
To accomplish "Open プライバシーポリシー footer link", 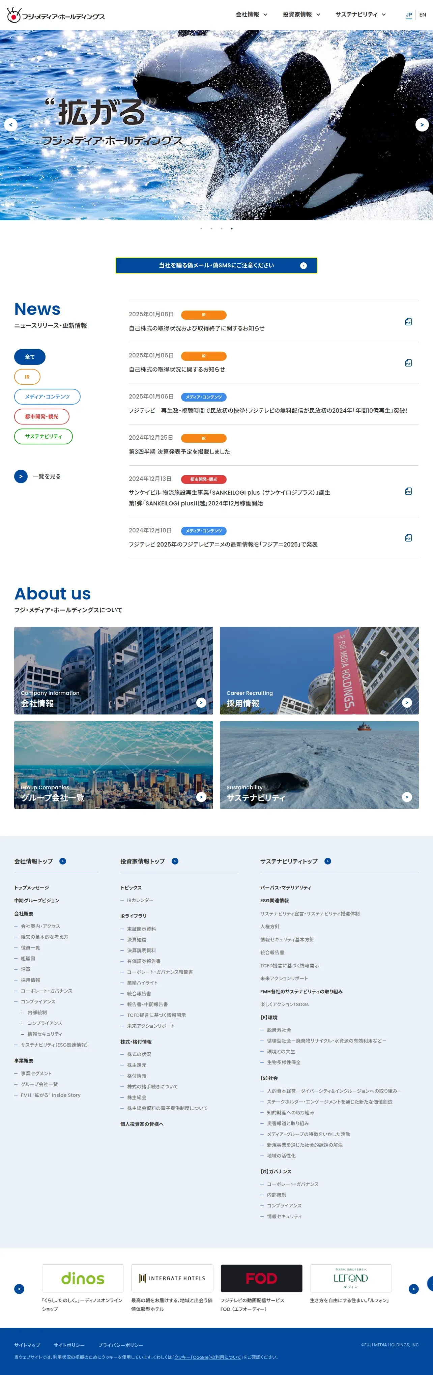I will tap(121, 1345).
